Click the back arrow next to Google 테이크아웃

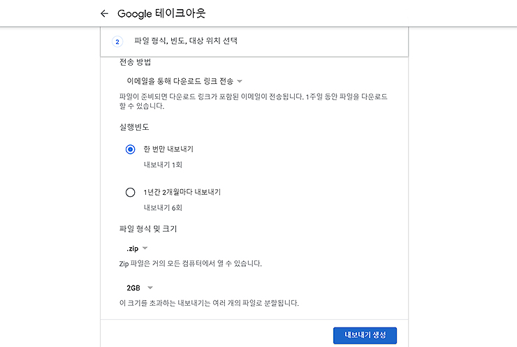tap(104, 13)
